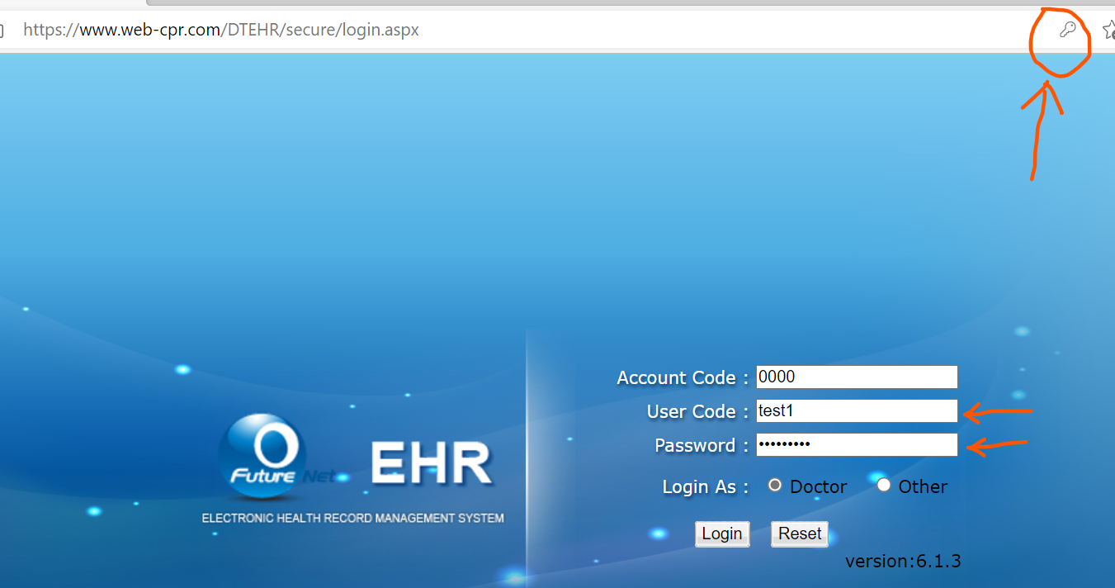Bookmark page with the star icon
The image size is (1115, 588).
1109,31
